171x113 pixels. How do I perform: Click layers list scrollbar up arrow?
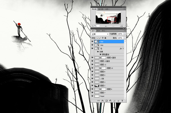tap(125, 41)
